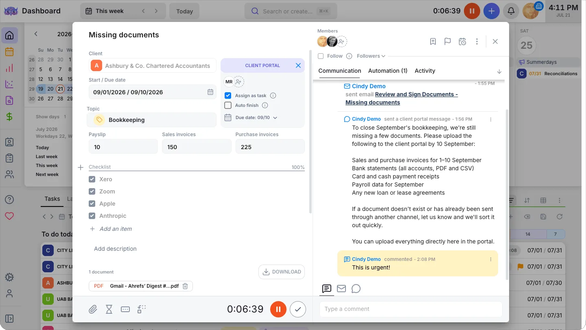Screen dimensions: 586x330
Task: Flag this task with the flag icon
Action: (x=448, y=41)
